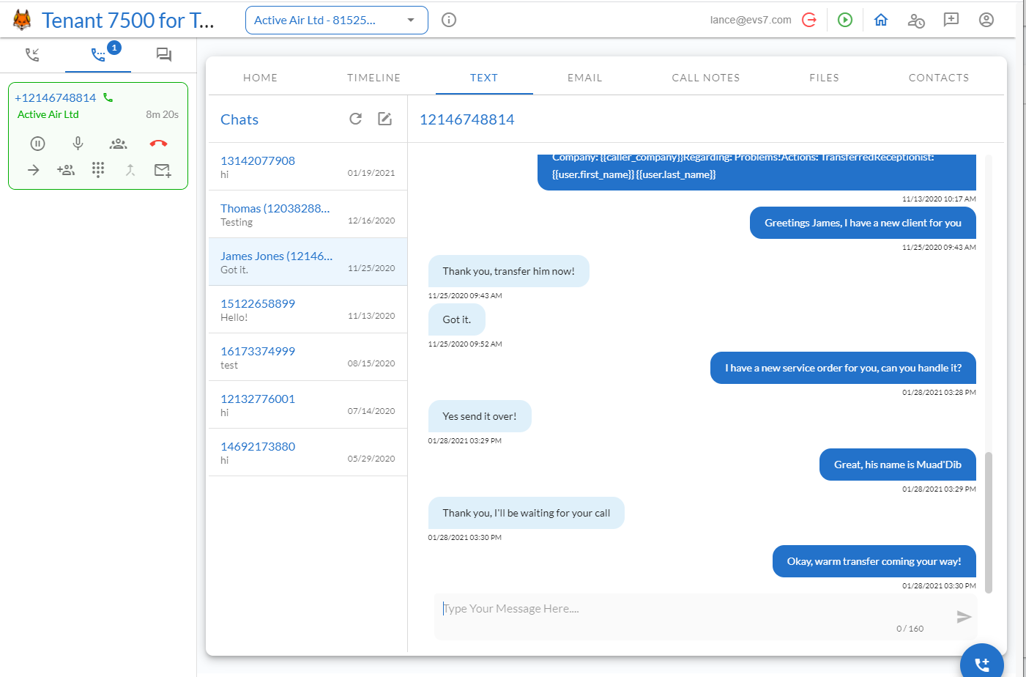Add a participant to the call
Viewport: 1026px width, 677px height.
pyautogui.click(x=66, y=169)
